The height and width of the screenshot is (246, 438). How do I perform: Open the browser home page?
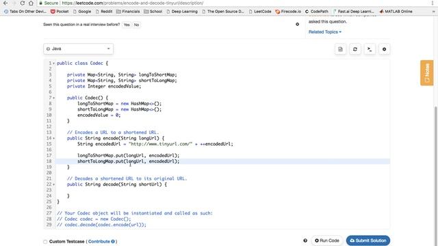tap(31, 3)
